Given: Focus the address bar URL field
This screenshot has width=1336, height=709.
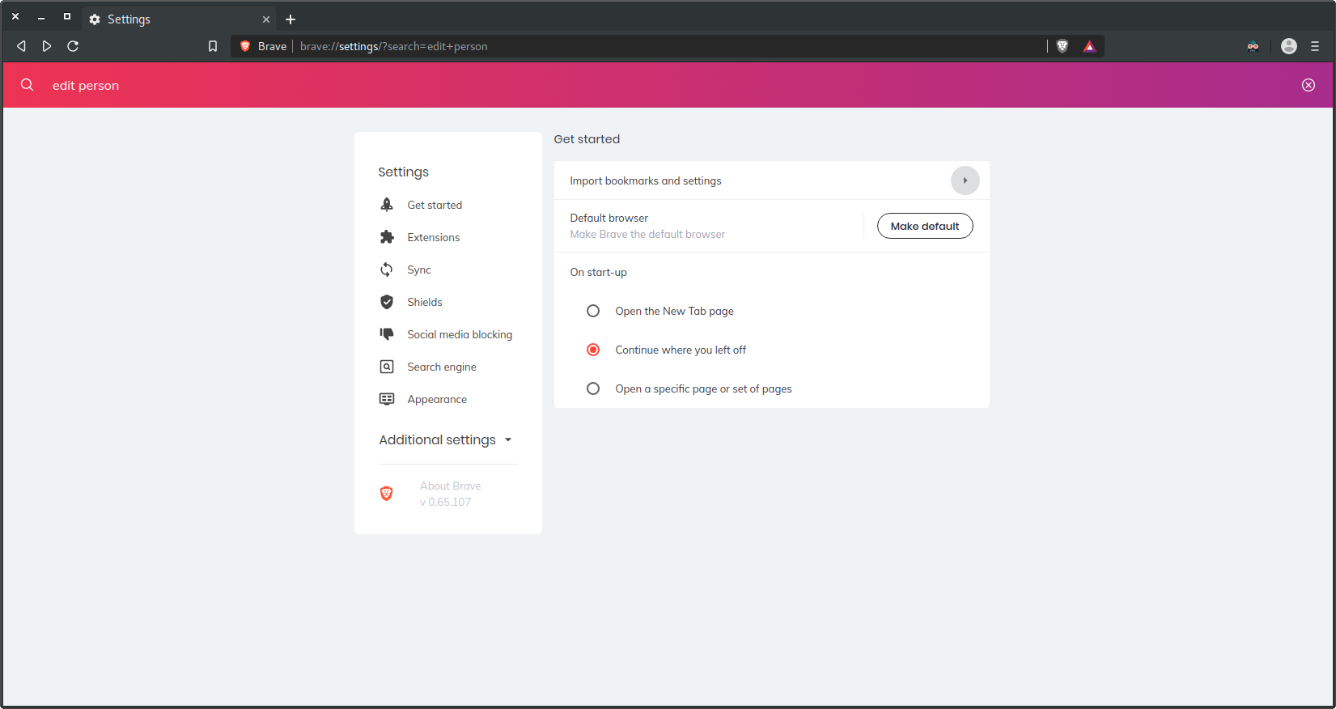Looking at the screenshot, I should [x=668, y=46].
